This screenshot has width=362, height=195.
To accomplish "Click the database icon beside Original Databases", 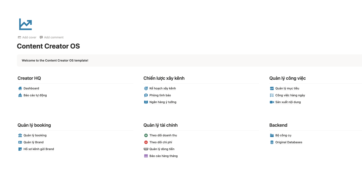I will [272, 142].
